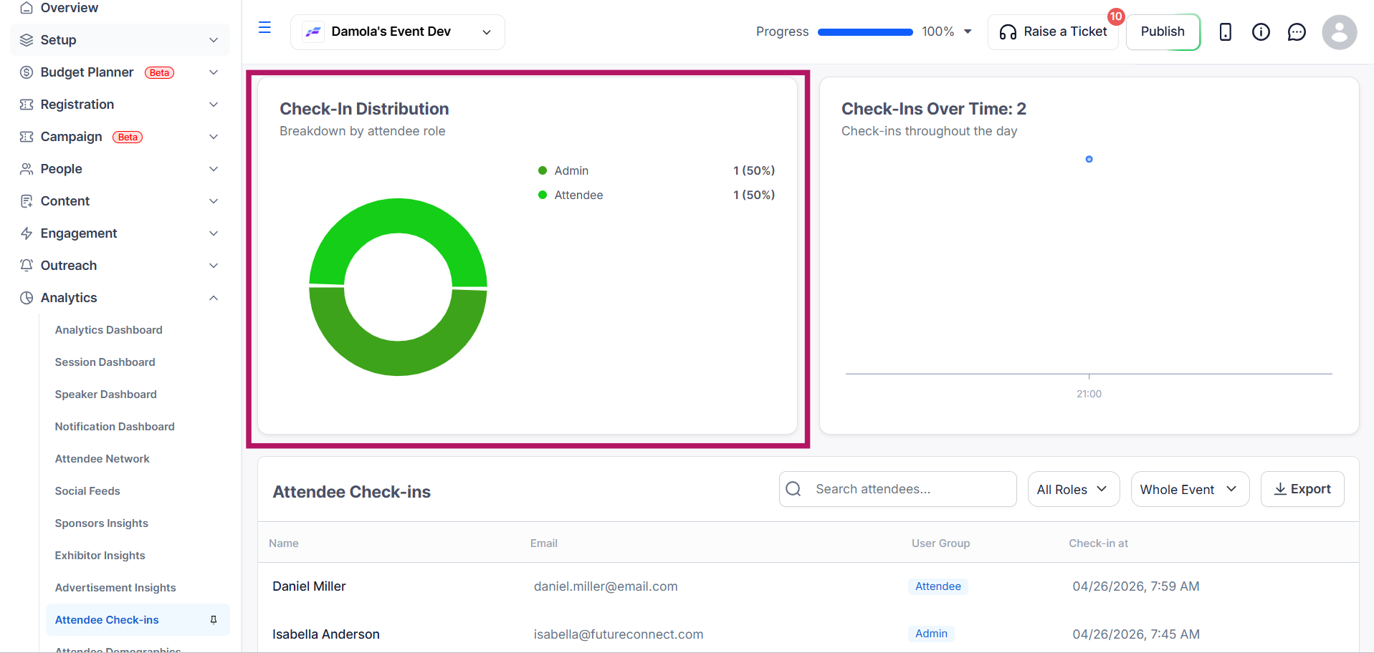Viewport: 1374px width, 653px height.
Task: Go to Sponsors Insights page
Action: [x=102, y=523]
